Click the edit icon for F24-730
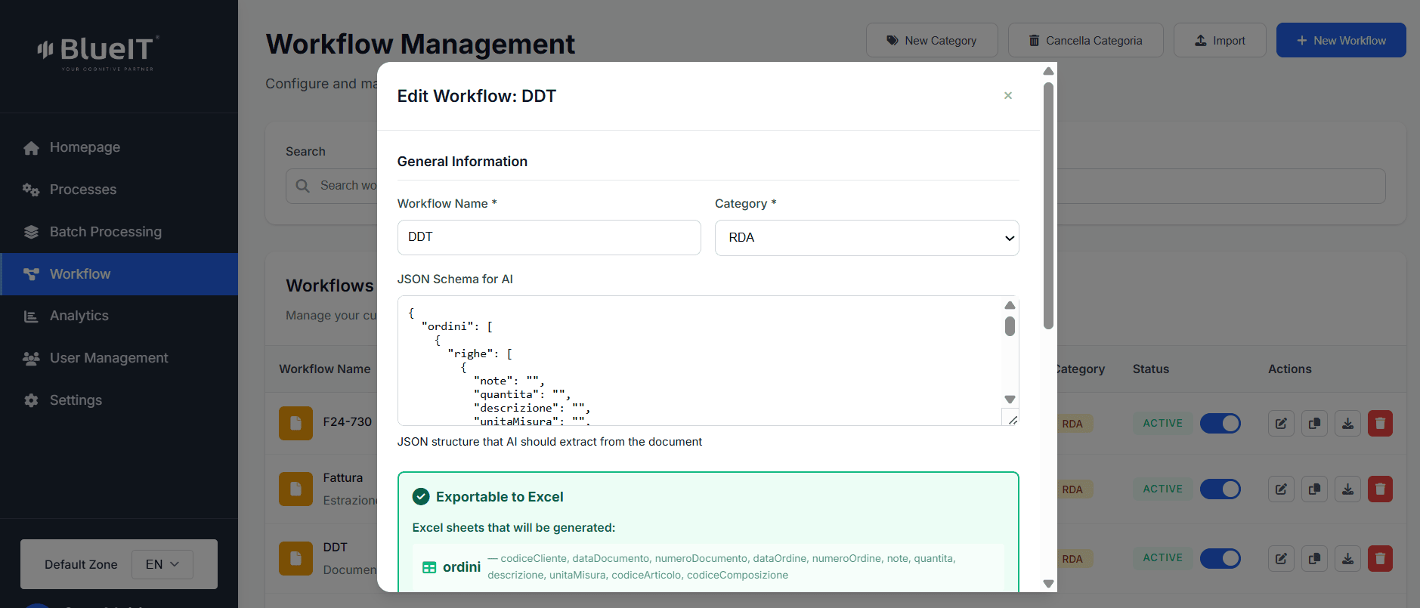 point(1281,424)
